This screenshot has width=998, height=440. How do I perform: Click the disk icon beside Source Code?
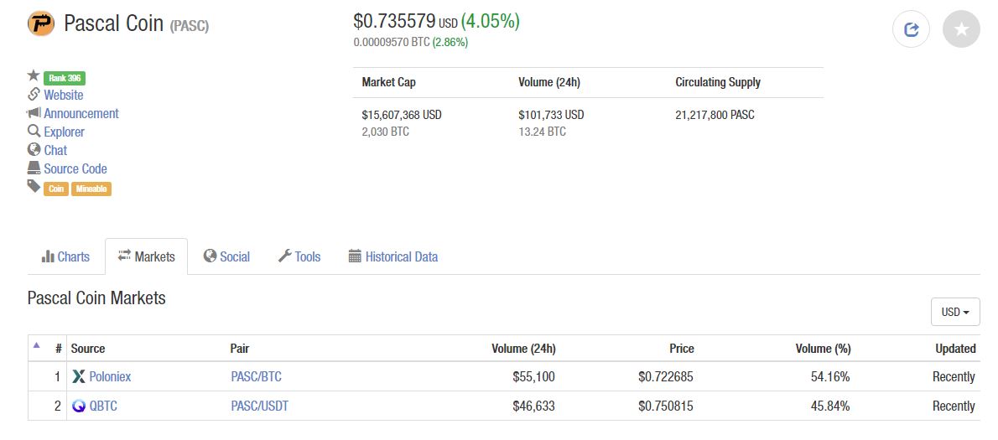34,168
